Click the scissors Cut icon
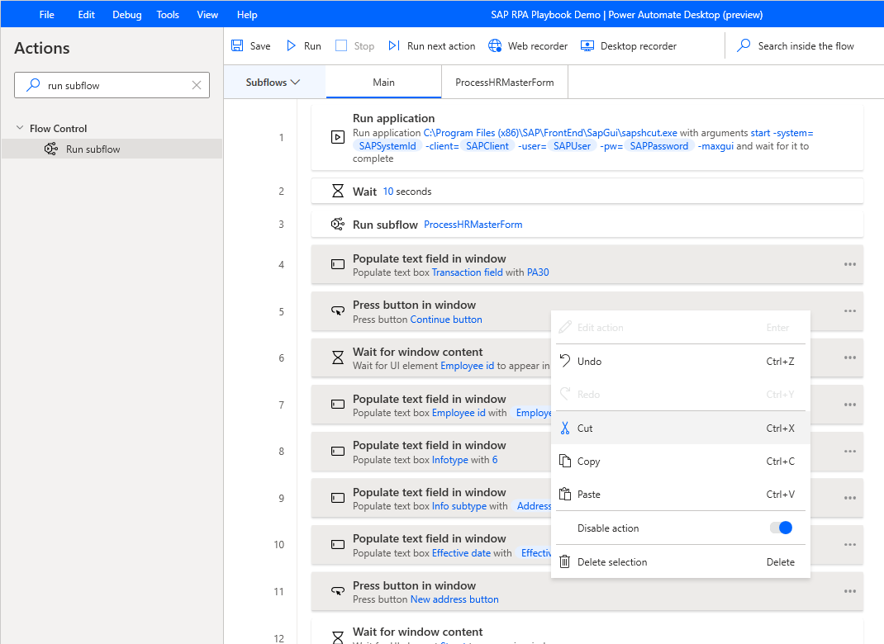The image size is (884, 644). click(565, 429)
